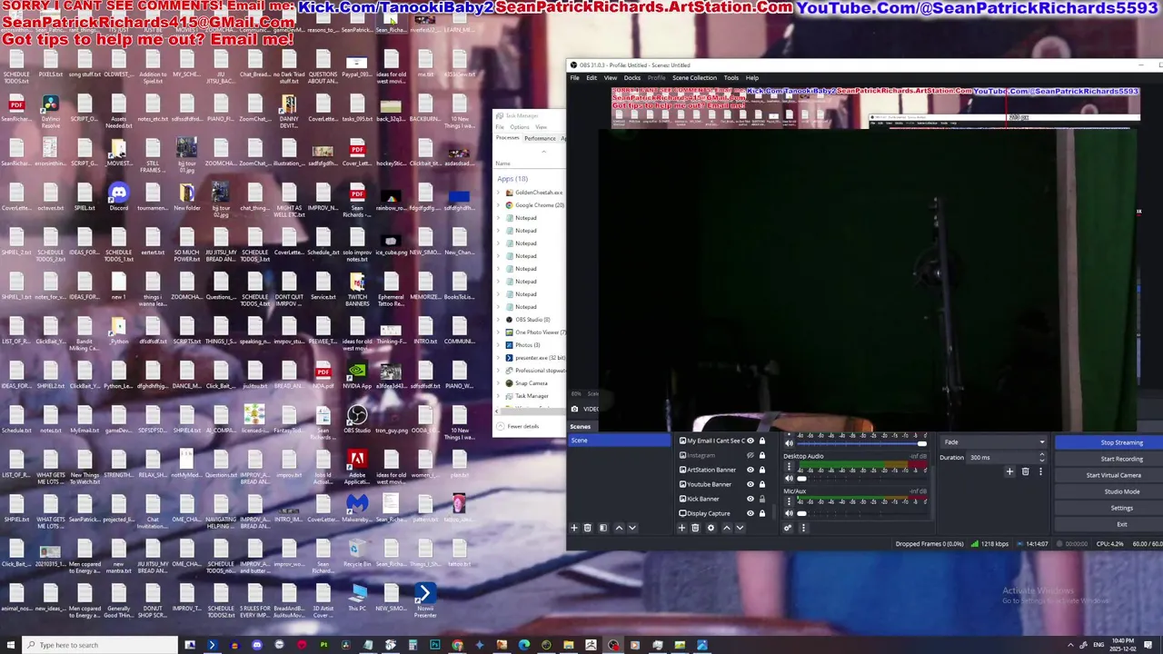Add a new source with the plus icon
The image size is (1163, 654).
(x=682, y=528)
